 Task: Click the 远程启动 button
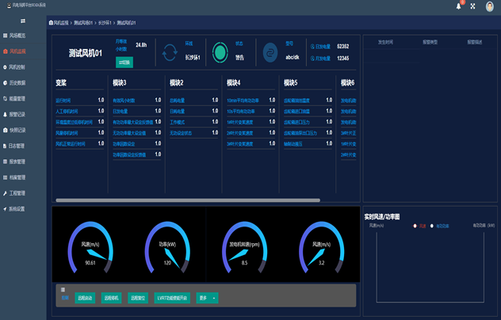85,298
